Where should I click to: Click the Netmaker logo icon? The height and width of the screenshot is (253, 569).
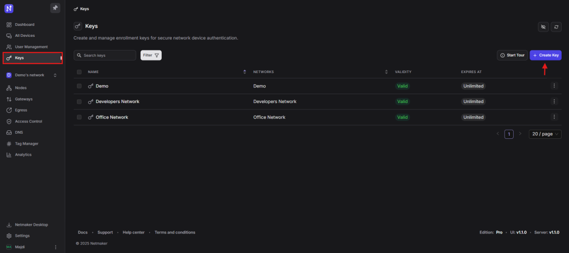click(x=9, y=8)
